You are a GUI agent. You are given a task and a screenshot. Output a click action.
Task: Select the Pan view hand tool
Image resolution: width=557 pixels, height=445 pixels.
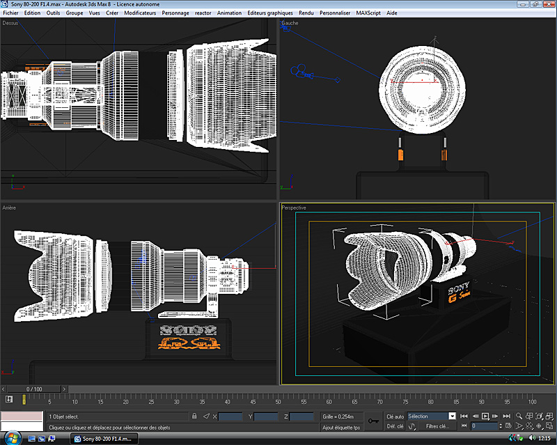coord(529,426)
